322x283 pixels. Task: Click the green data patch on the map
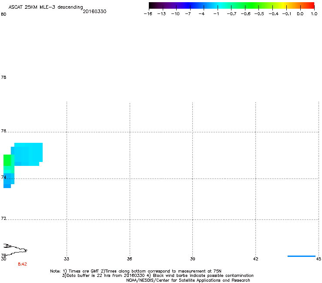point(7,160)
